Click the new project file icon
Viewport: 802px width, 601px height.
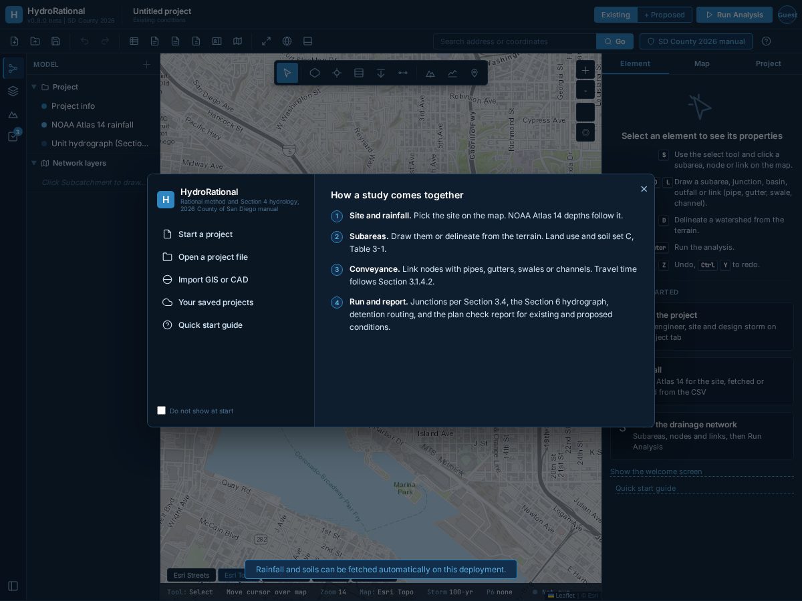[14, 41]
